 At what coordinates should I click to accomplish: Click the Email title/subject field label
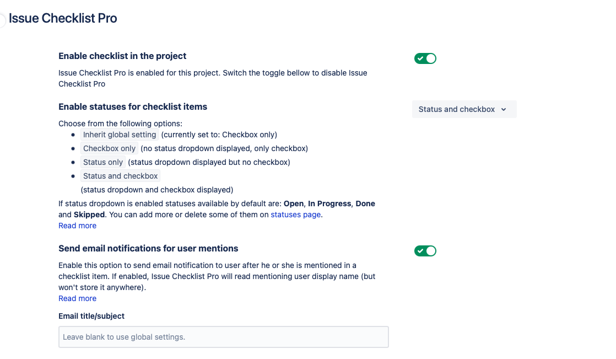pyautogui.click(x=91, y=316)
